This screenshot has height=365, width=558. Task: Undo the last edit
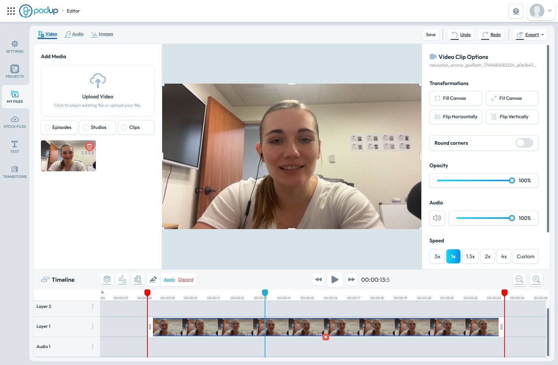tap(461, 35)
